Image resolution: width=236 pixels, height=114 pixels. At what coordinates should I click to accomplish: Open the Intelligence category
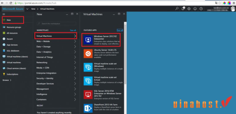coord(57,94)
